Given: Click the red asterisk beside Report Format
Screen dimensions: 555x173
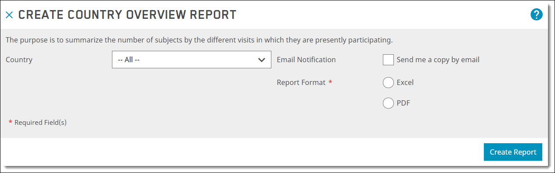Looking at the screenshot, I should [330, 82].
